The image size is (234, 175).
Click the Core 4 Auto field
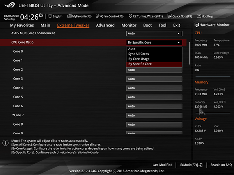154,88
